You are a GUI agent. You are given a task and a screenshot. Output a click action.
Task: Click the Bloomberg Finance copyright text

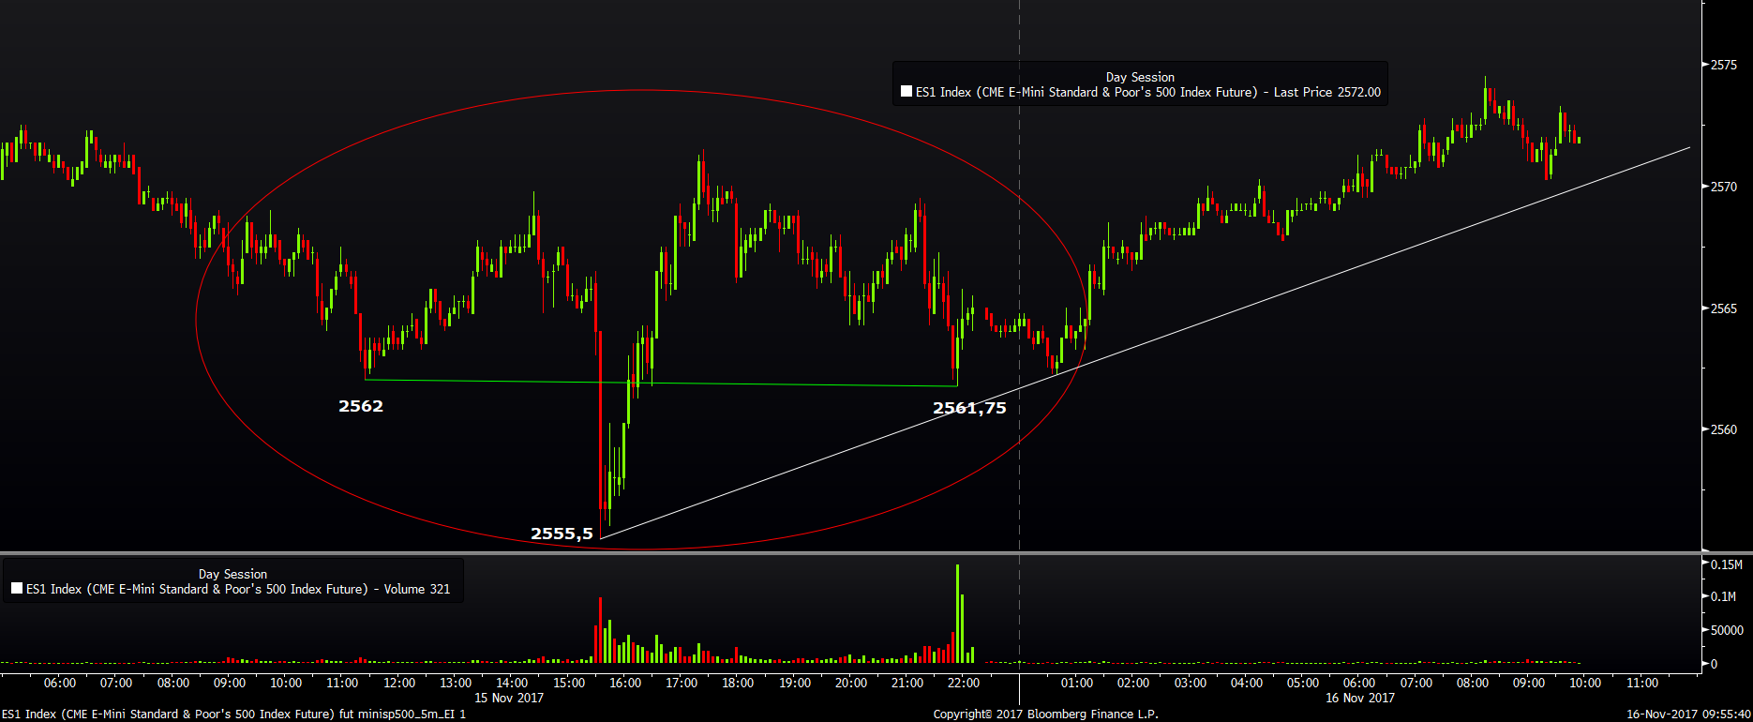(1046, 714)
